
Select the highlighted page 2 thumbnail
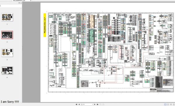pos(7,35)
